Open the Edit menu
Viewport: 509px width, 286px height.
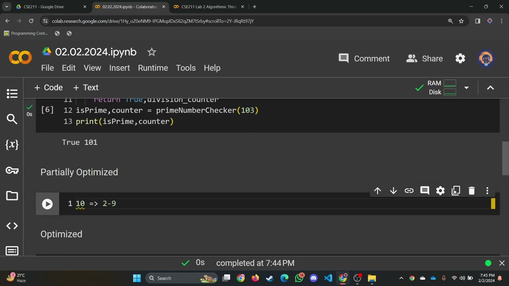pos(68,68)
